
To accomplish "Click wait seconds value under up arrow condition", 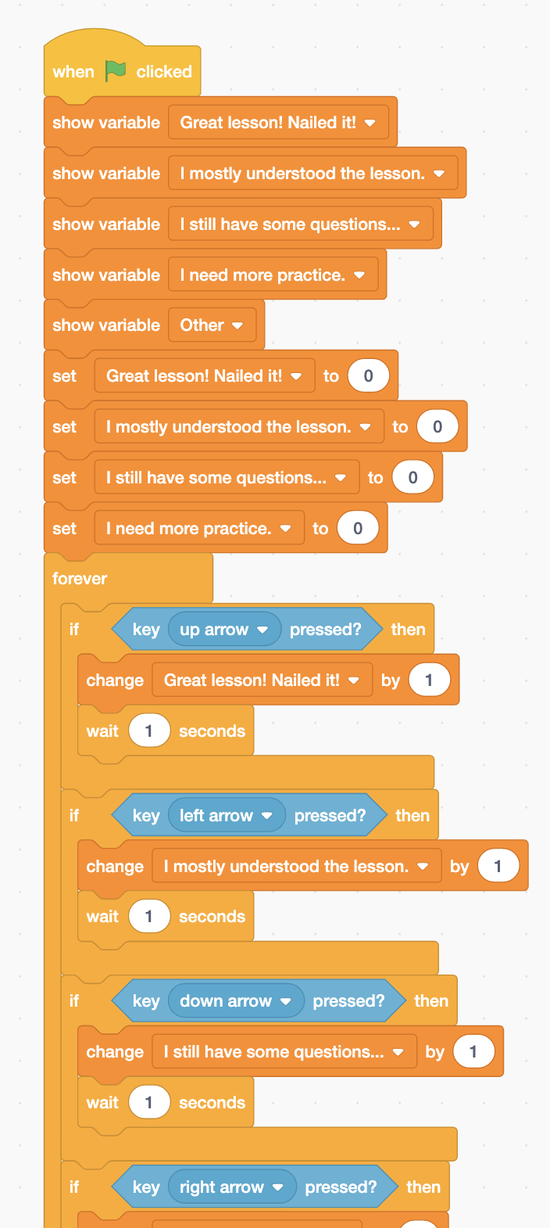I will pos(148,731).
